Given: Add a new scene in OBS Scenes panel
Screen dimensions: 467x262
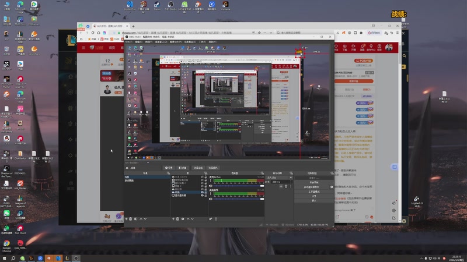Looking at the screenshot, I should pyautogui.click(x=126, y=219).
